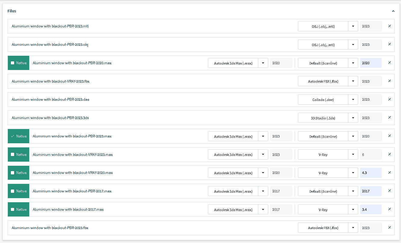Mark VRAY-2023.max as Native
401x243 pixels.
[x=12, y=154]
